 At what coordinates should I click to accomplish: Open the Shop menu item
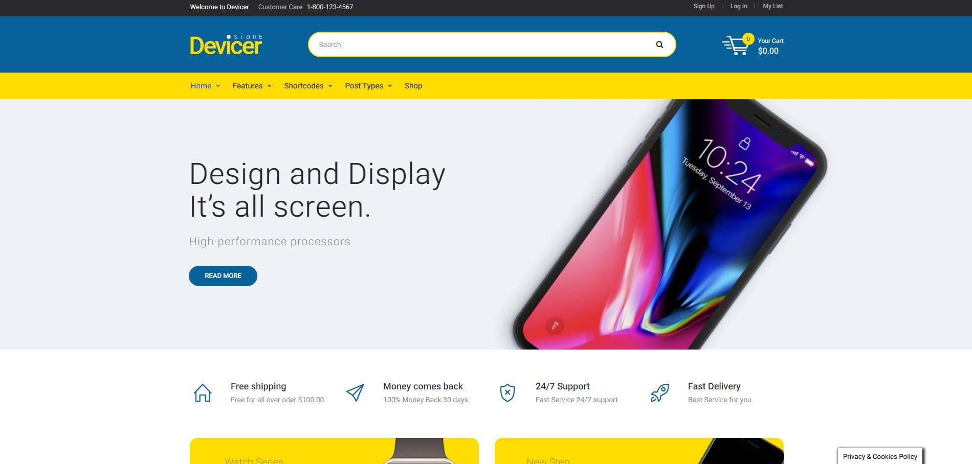pyautogui.click(x=413, y=86)
